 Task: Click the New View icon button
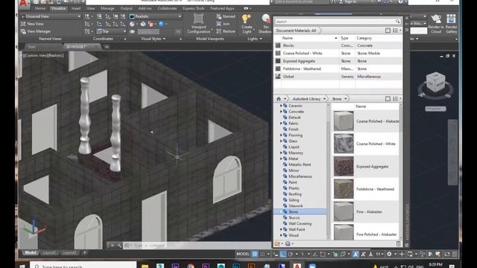[x=23, y=24]
